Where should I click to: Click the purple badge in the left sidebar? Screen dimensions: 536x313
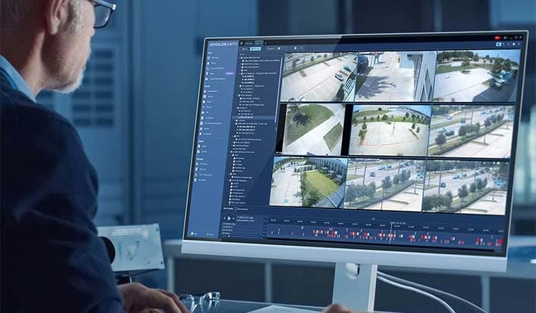(x=230, y=74)
